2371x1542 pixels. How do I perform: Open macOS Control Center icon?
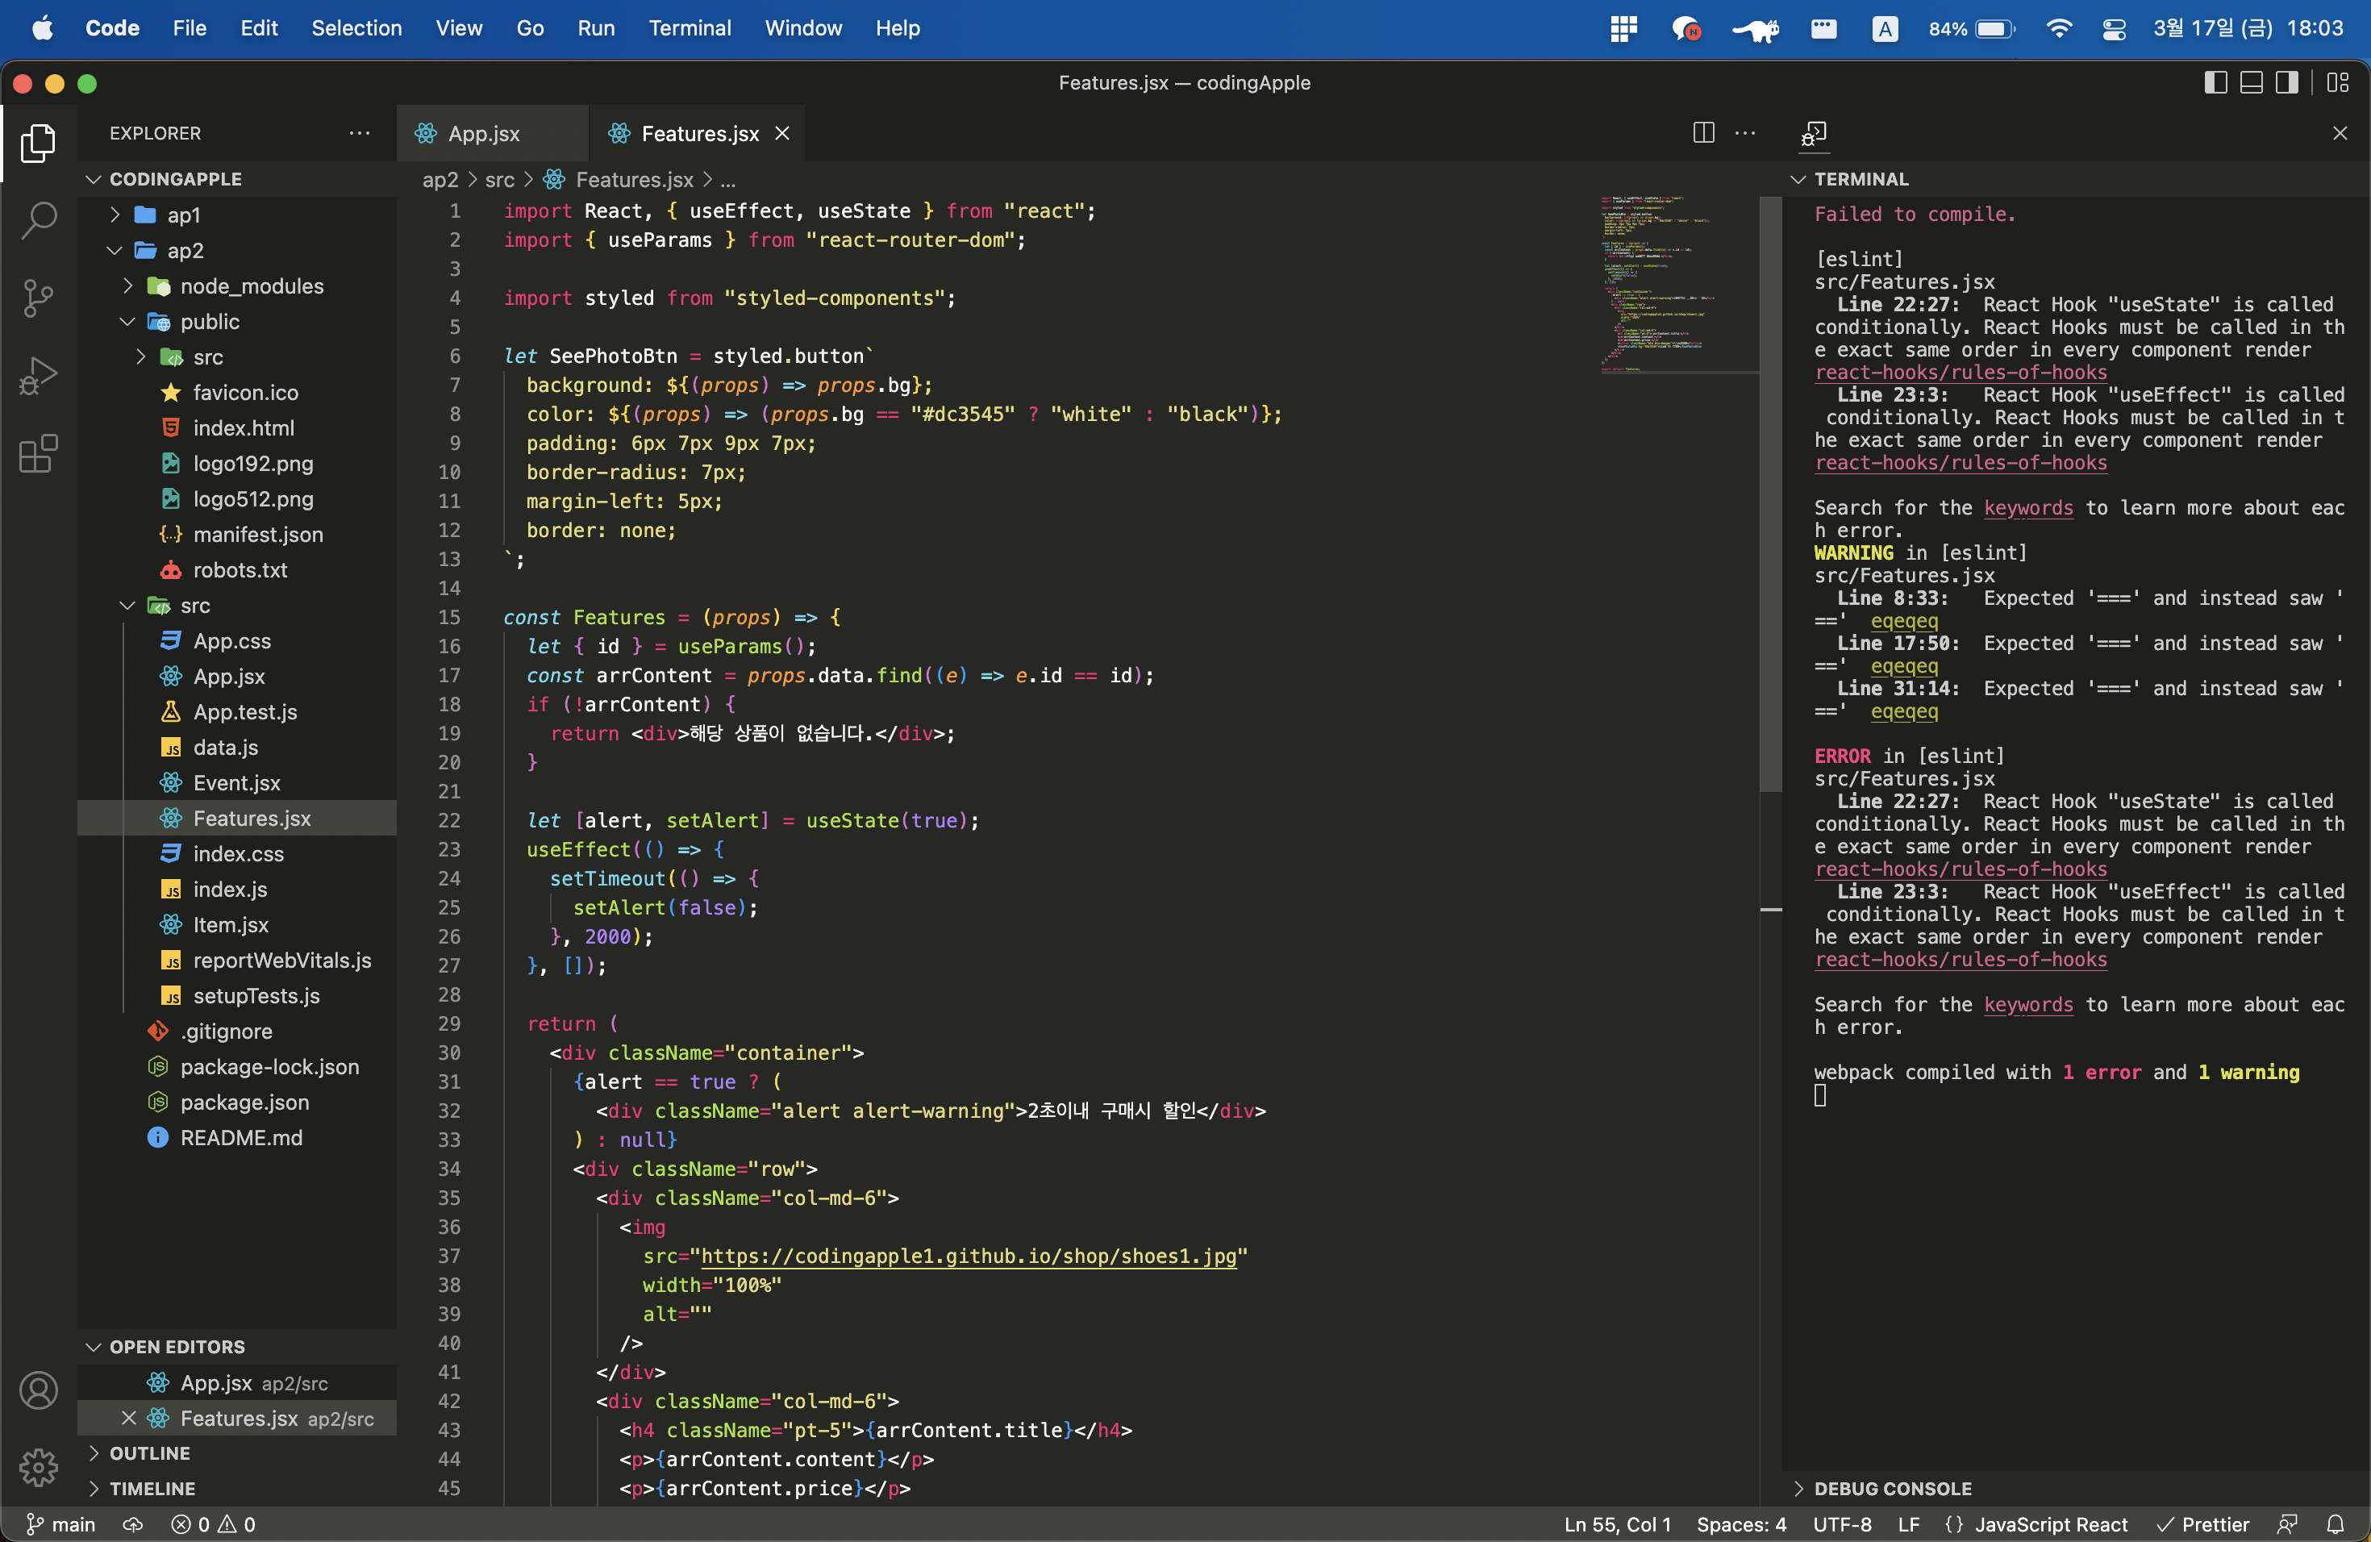[x=2114, y=29]
